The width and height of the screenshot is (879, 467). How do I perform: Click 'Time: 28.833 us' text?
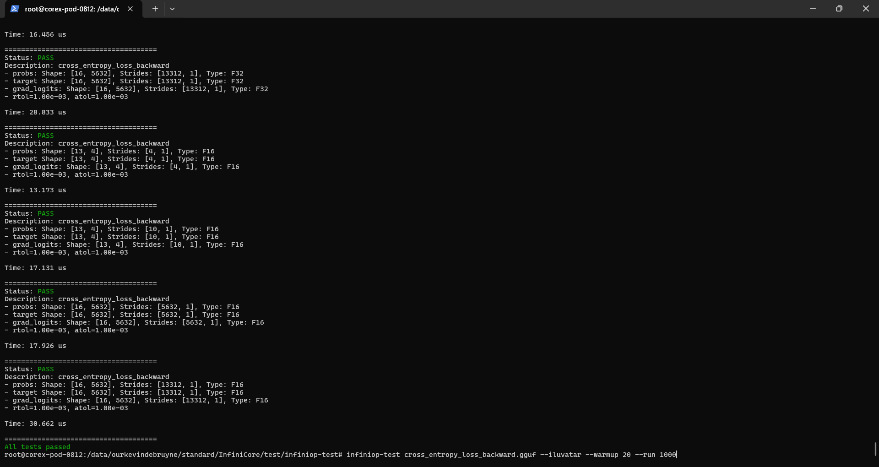35,112
